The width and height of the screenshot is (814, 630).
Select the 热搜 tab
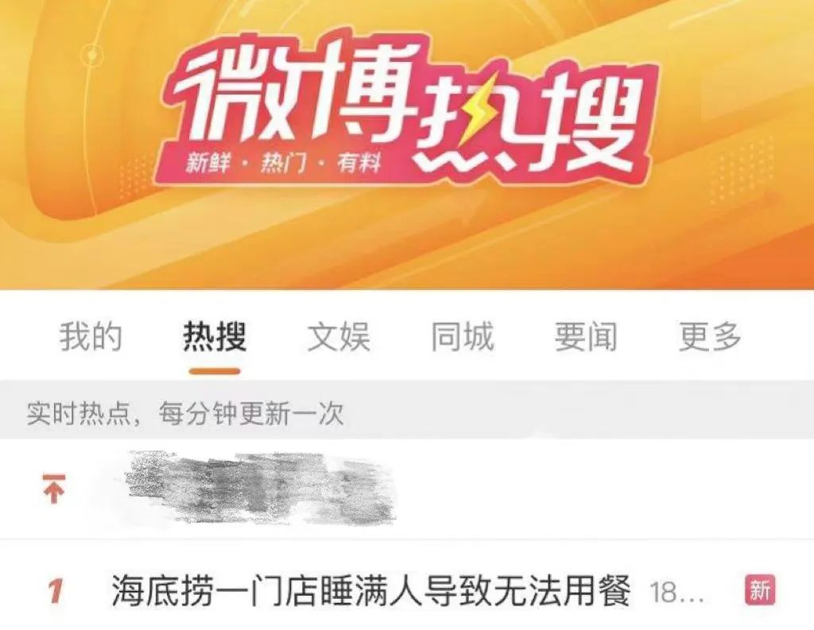(215, 337)
